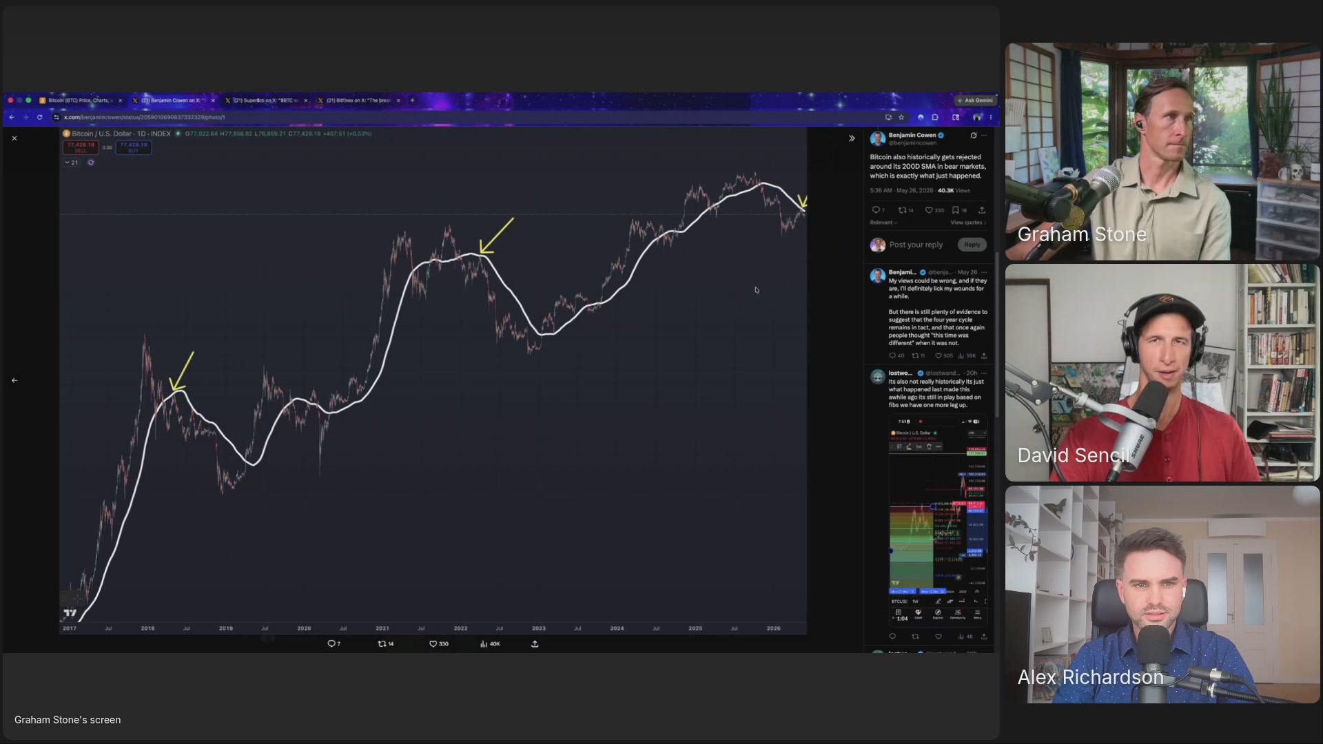1323x744 pixels.
Task: Switch to Bitcoin (BTC) Price, Charts browser tab
Action: (x=80, y=101)
